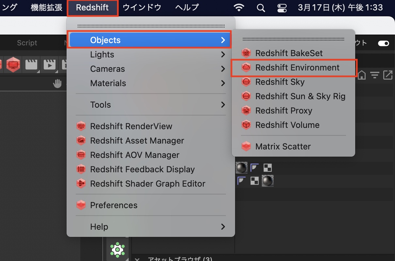The width and height of the screenshot is (395, 261).
Task: Open Redshift RenderView
Action: coord(131,126)
